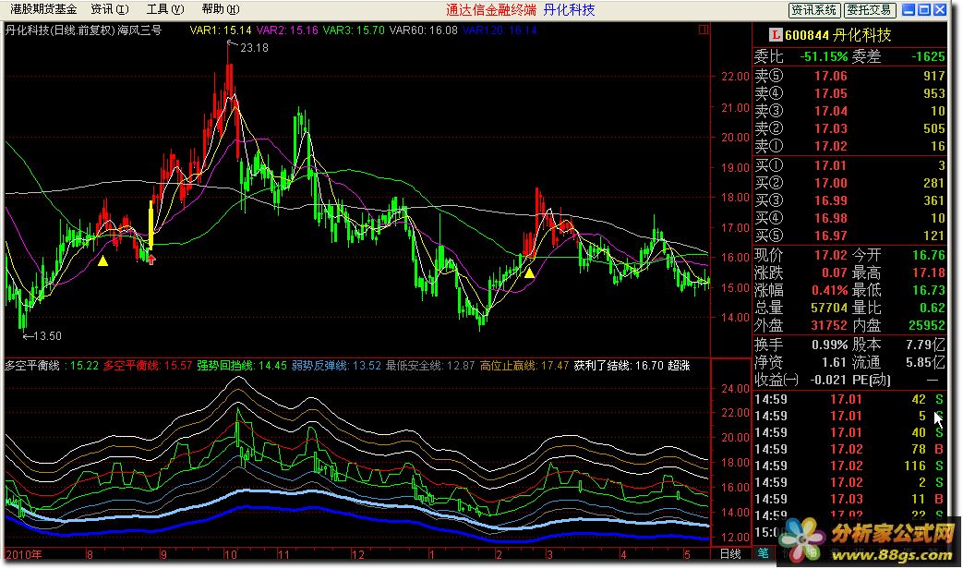Click the 最高 17.18 value
963x569 pixels.
[x=929, y=272]
